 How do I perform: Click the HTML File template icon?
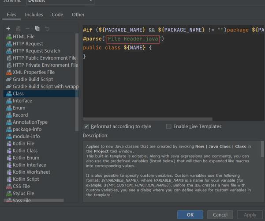pos(9,37)
